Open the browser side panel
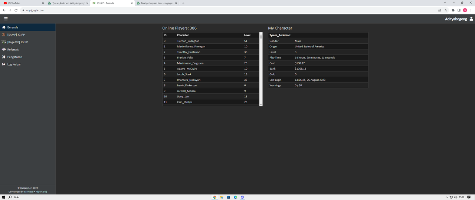Image resolution: width=475 pixels, height=200 pixels. point(459,10)
